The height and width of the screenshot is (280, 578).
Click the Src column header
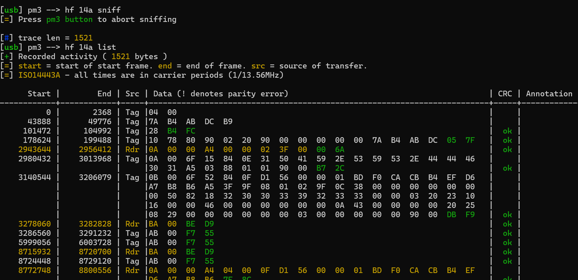tap(132, 94)
